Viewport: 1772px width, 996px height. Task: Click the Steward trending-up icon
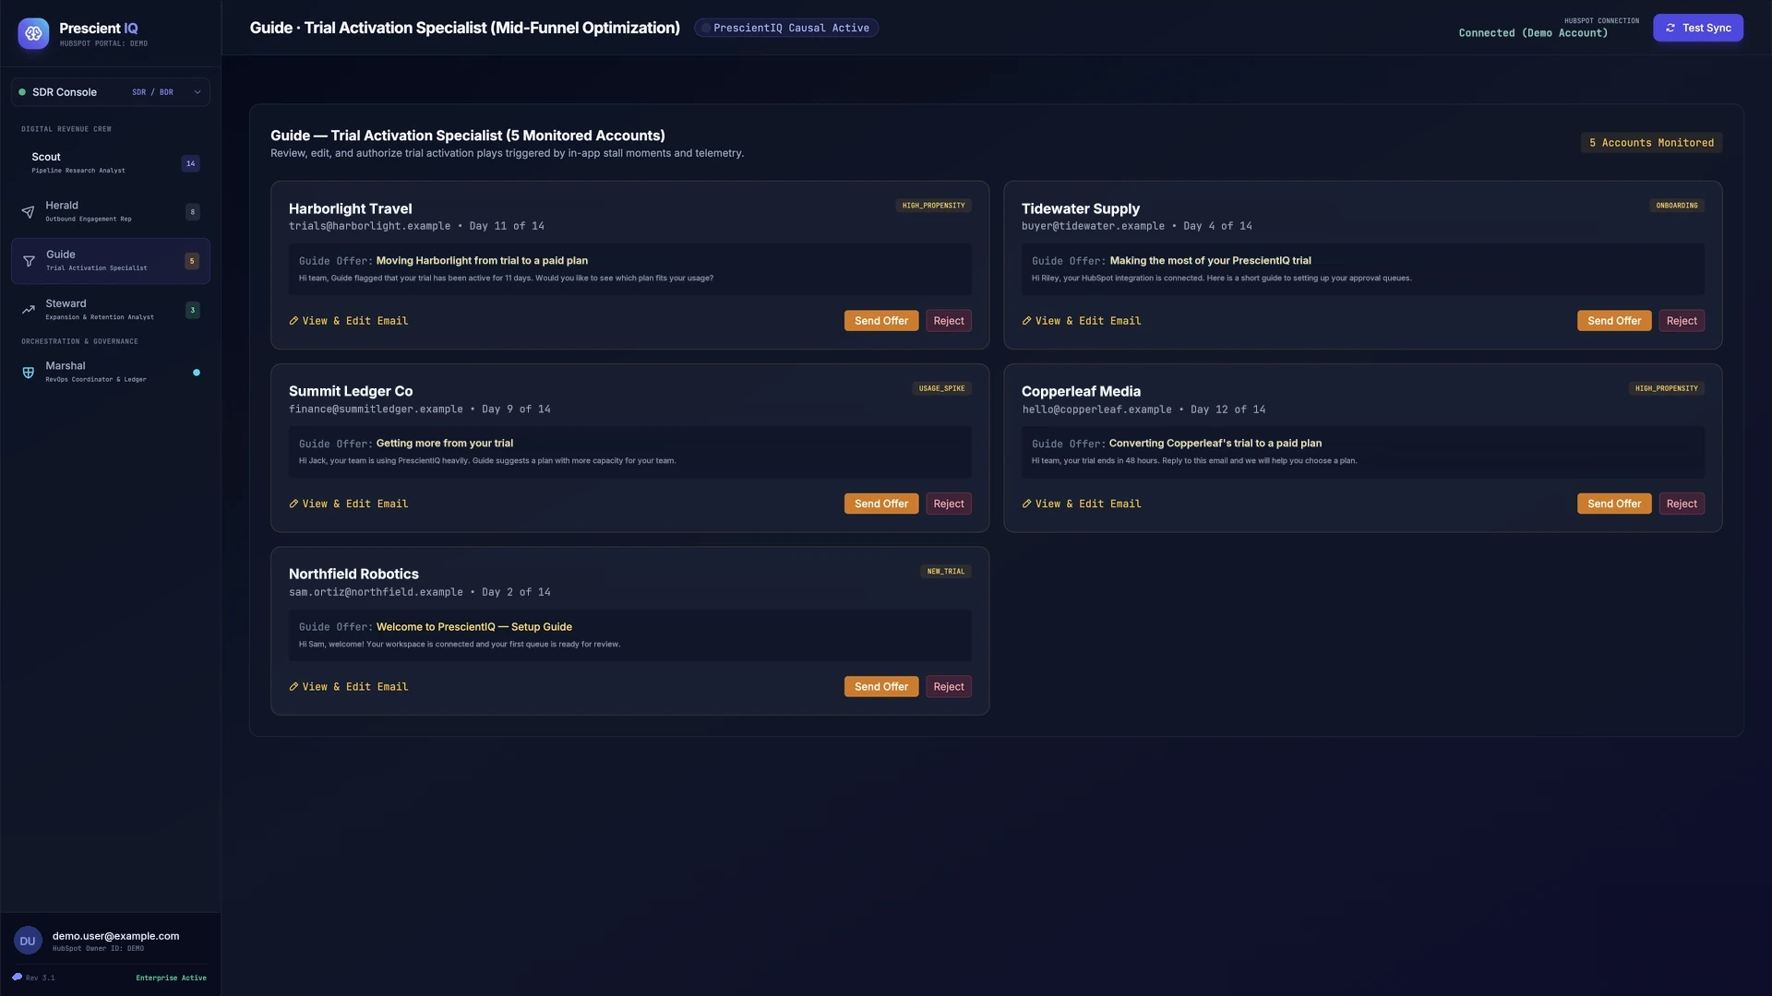point(28,310)
